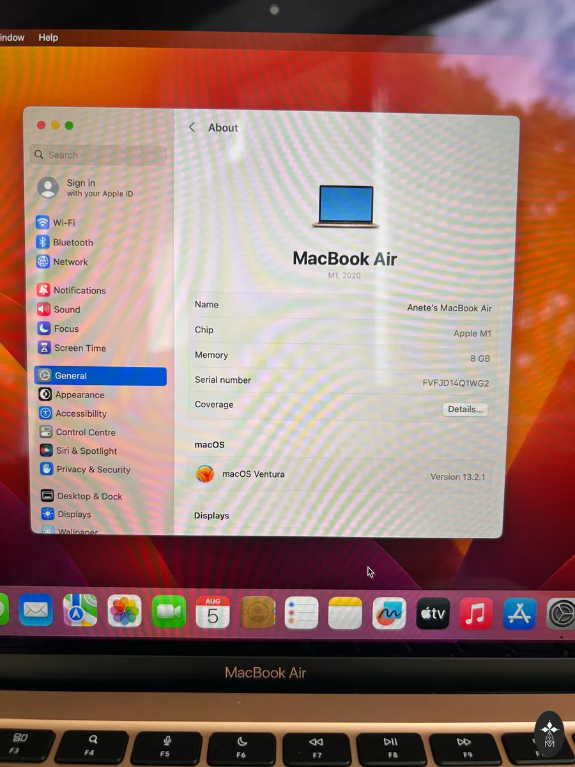Open Photos from the Dock

click(125, 611)
